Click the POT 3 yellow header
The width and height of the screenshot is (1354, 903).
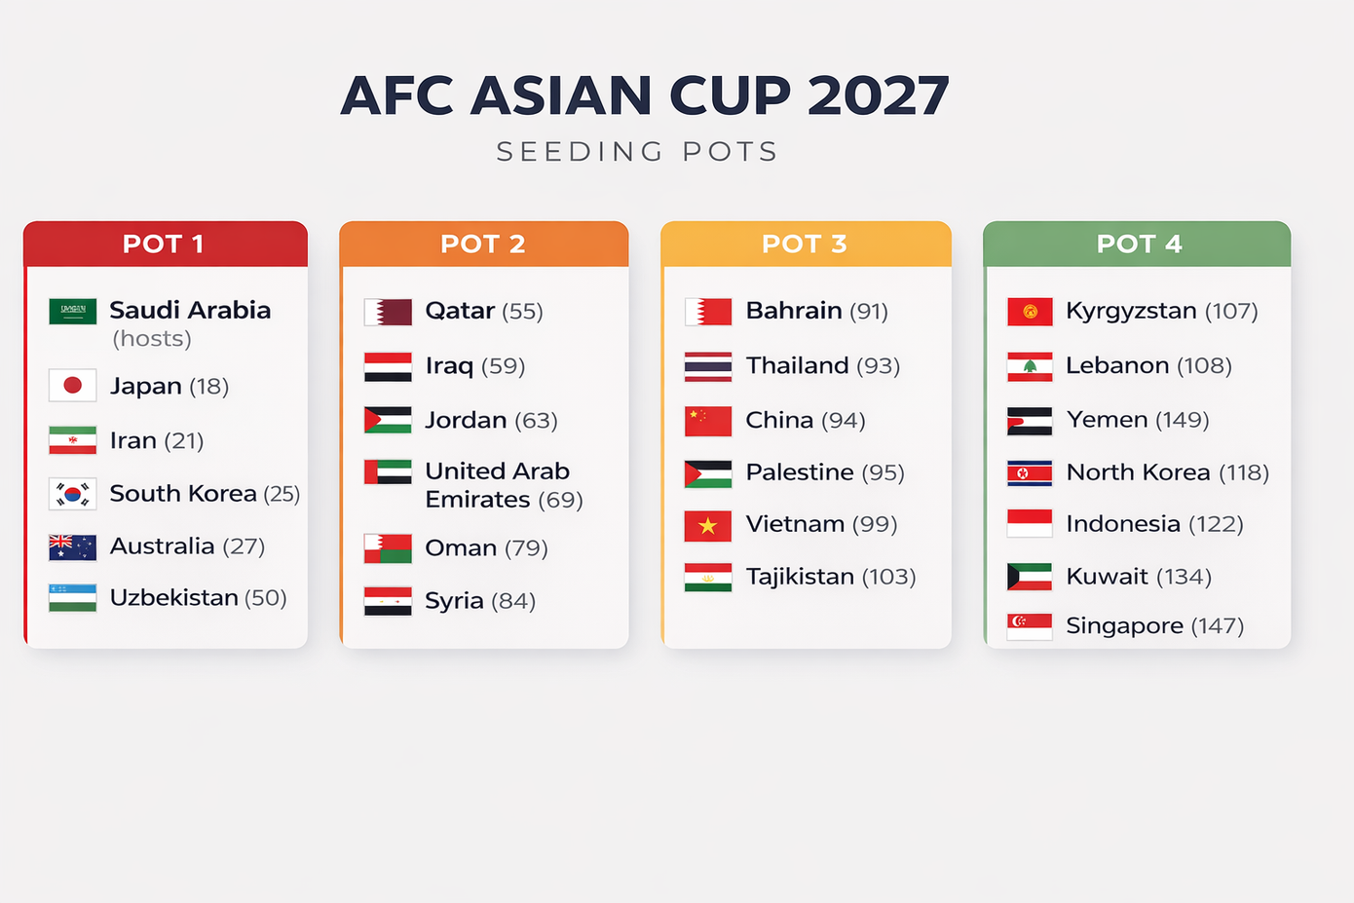coord(806,244)
